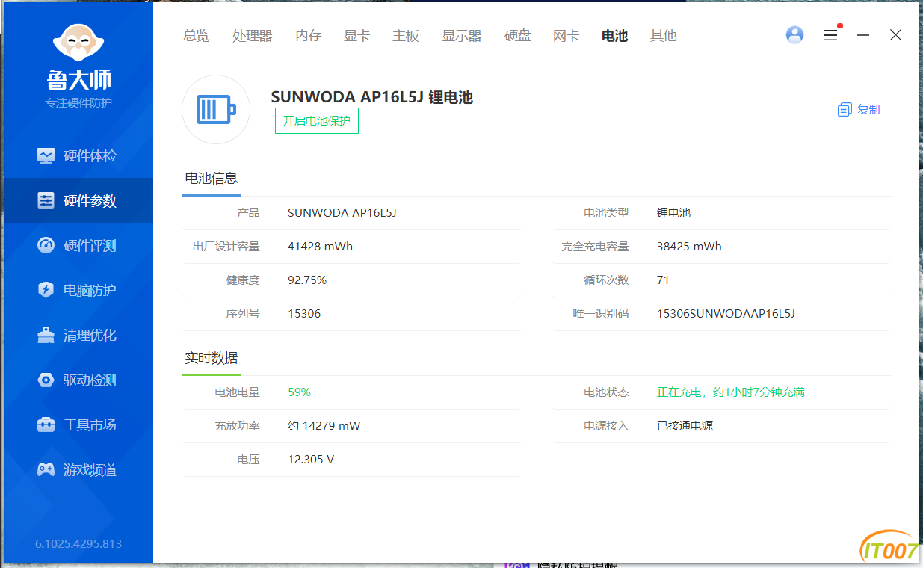Viewport: 923px width, 568px height.
Task: Open the 内存 tab
Action: 309,35
